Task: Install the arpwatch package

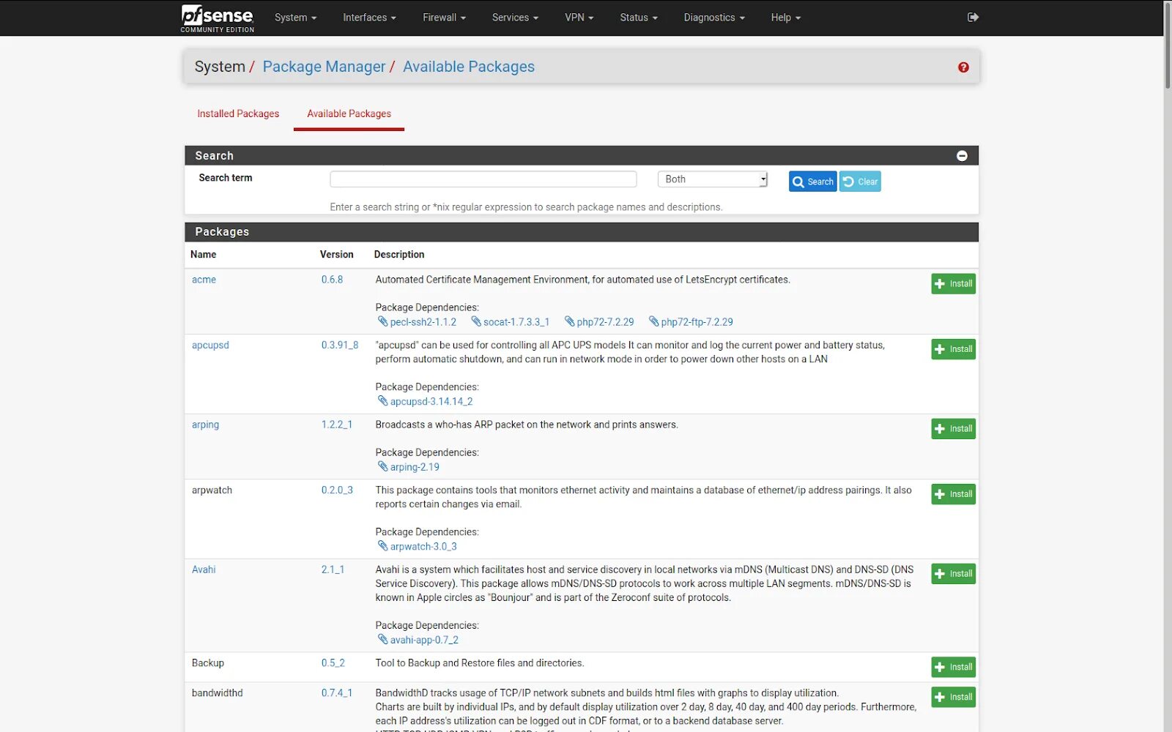Action: (953, 494)
